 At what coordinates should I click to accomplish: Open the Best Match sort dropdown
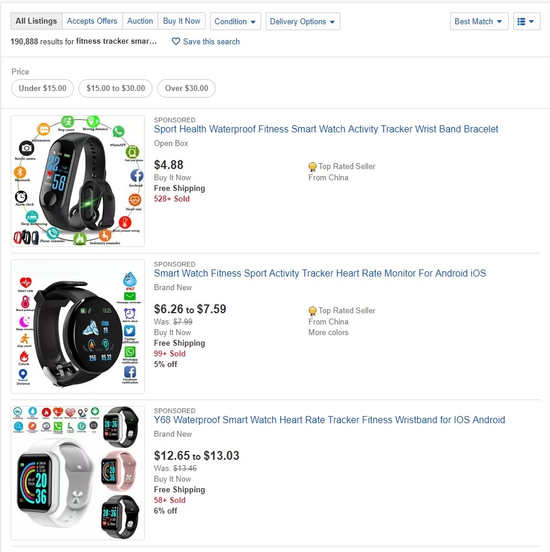point(479,21)
